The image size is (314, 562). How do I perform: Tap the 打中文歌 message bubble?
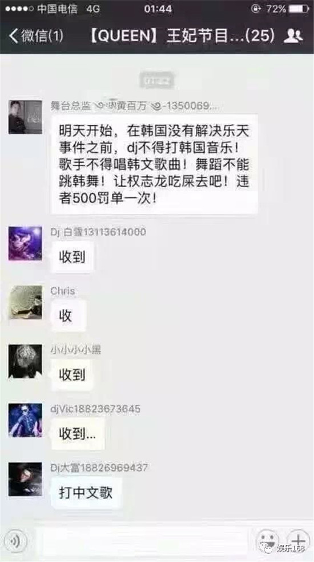point(86,493)
